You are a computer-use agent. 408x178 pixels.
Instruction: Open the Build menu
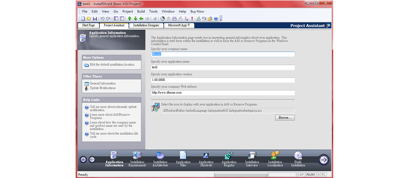141,11
